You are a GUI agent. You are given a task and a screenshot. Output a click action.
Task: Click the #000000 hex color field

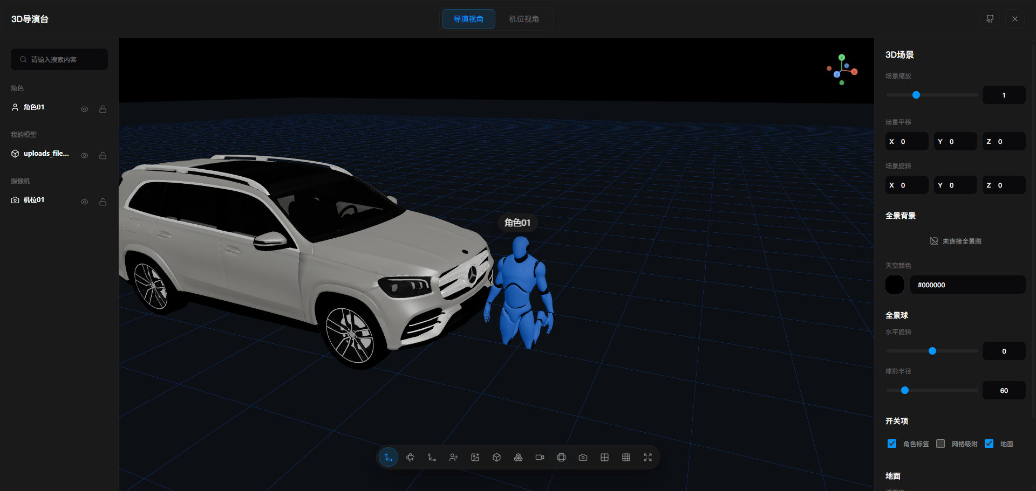968,285
